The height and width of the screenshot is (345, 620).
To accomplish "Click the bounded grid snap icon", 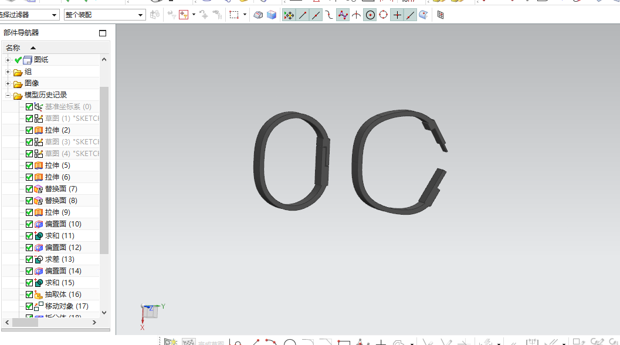I will coord(441,15).
